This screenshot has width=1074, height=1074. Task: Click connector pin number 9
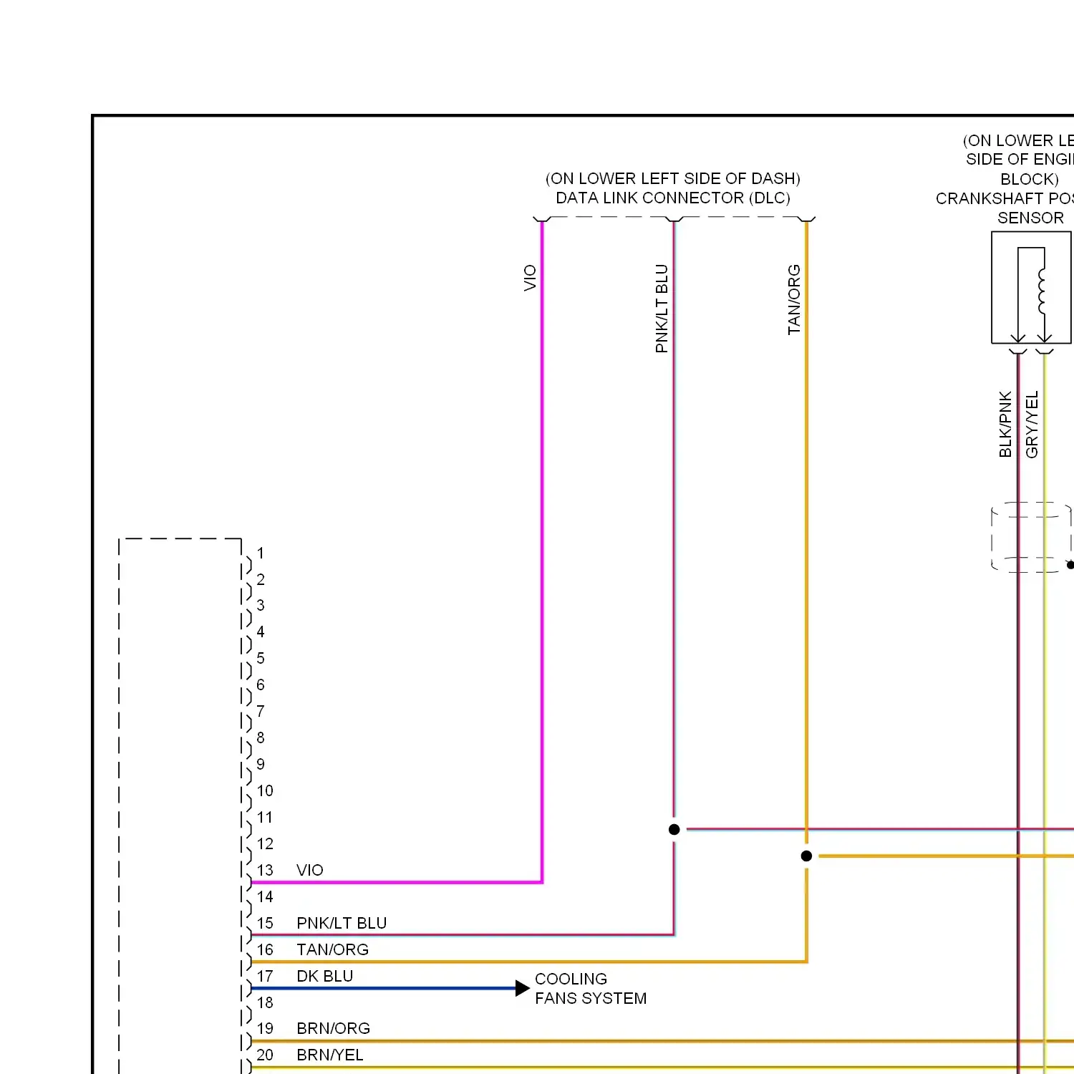(261, 764)
